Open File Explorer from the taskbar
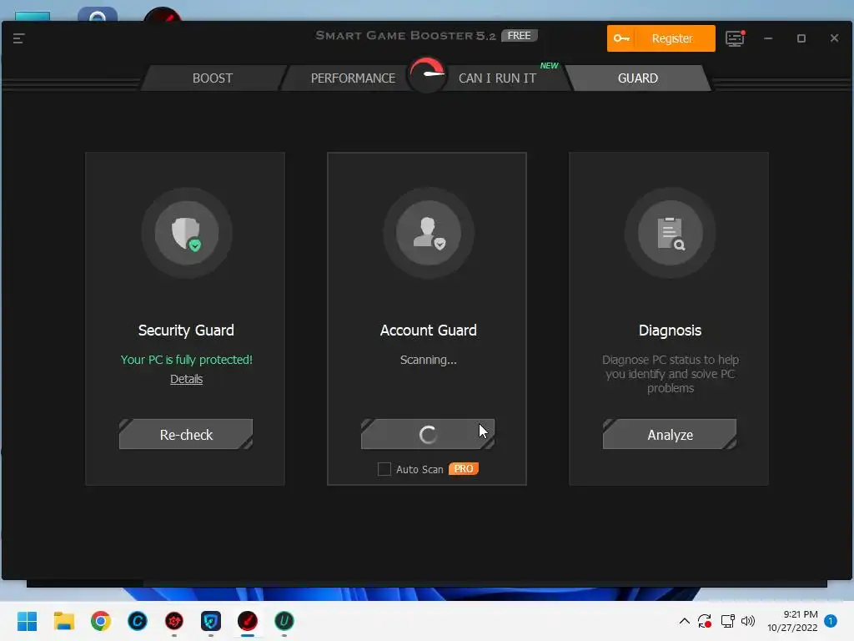854x641 pixels. tap(63, 621)
